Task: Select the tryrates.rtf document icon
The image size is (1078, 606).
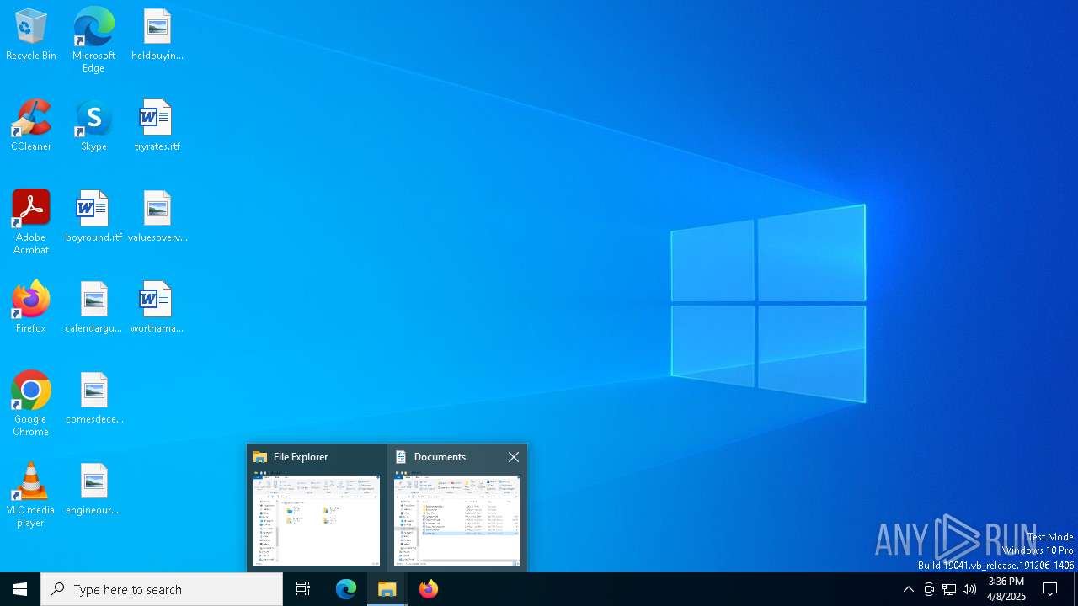Action: click(157, 126)
